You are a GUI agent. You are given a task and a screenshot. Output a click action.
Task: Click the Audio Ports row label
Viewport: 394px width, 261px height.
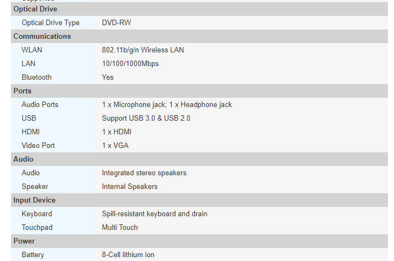pyautogui.click(x=40, y=105)
